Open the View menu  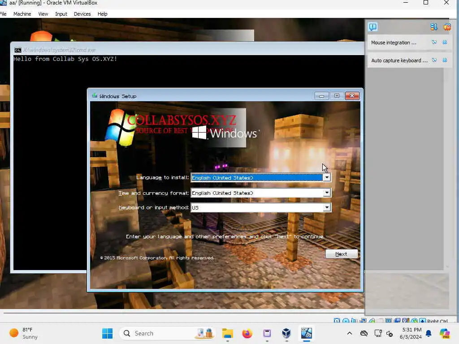(43, 14)
